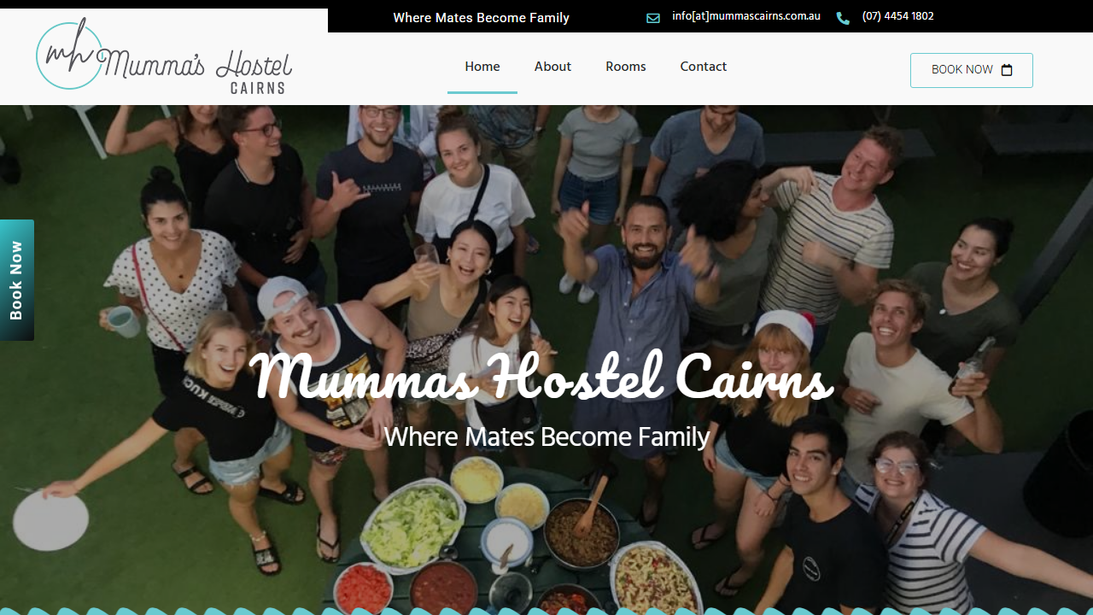The height and width of the screenshot is (615, 1093).
Task: Click the hero subtitle Where Mates Become Family
Action: (546, 436)
